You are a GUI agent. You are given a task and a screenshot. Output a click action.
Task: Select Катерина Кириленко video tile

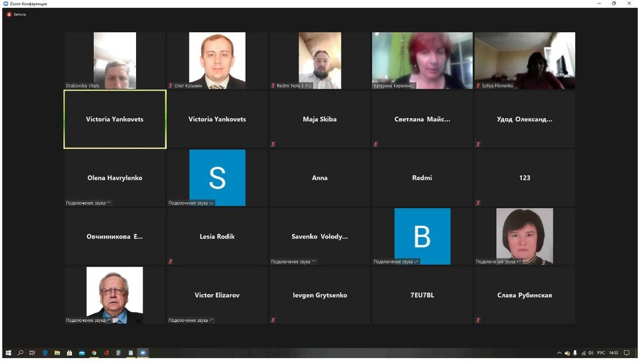tap(422, 61)
